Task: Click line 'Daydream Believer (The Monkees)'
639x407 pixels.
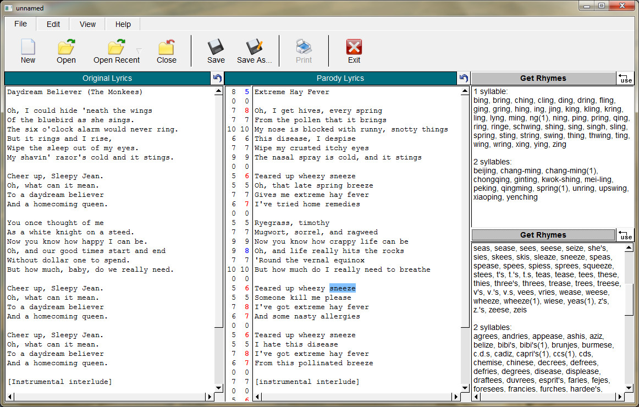Action: tap(75, 92)
